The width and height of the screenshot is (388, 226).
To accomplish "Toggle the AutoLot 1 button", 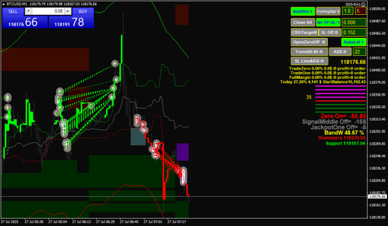I will 354,42.
